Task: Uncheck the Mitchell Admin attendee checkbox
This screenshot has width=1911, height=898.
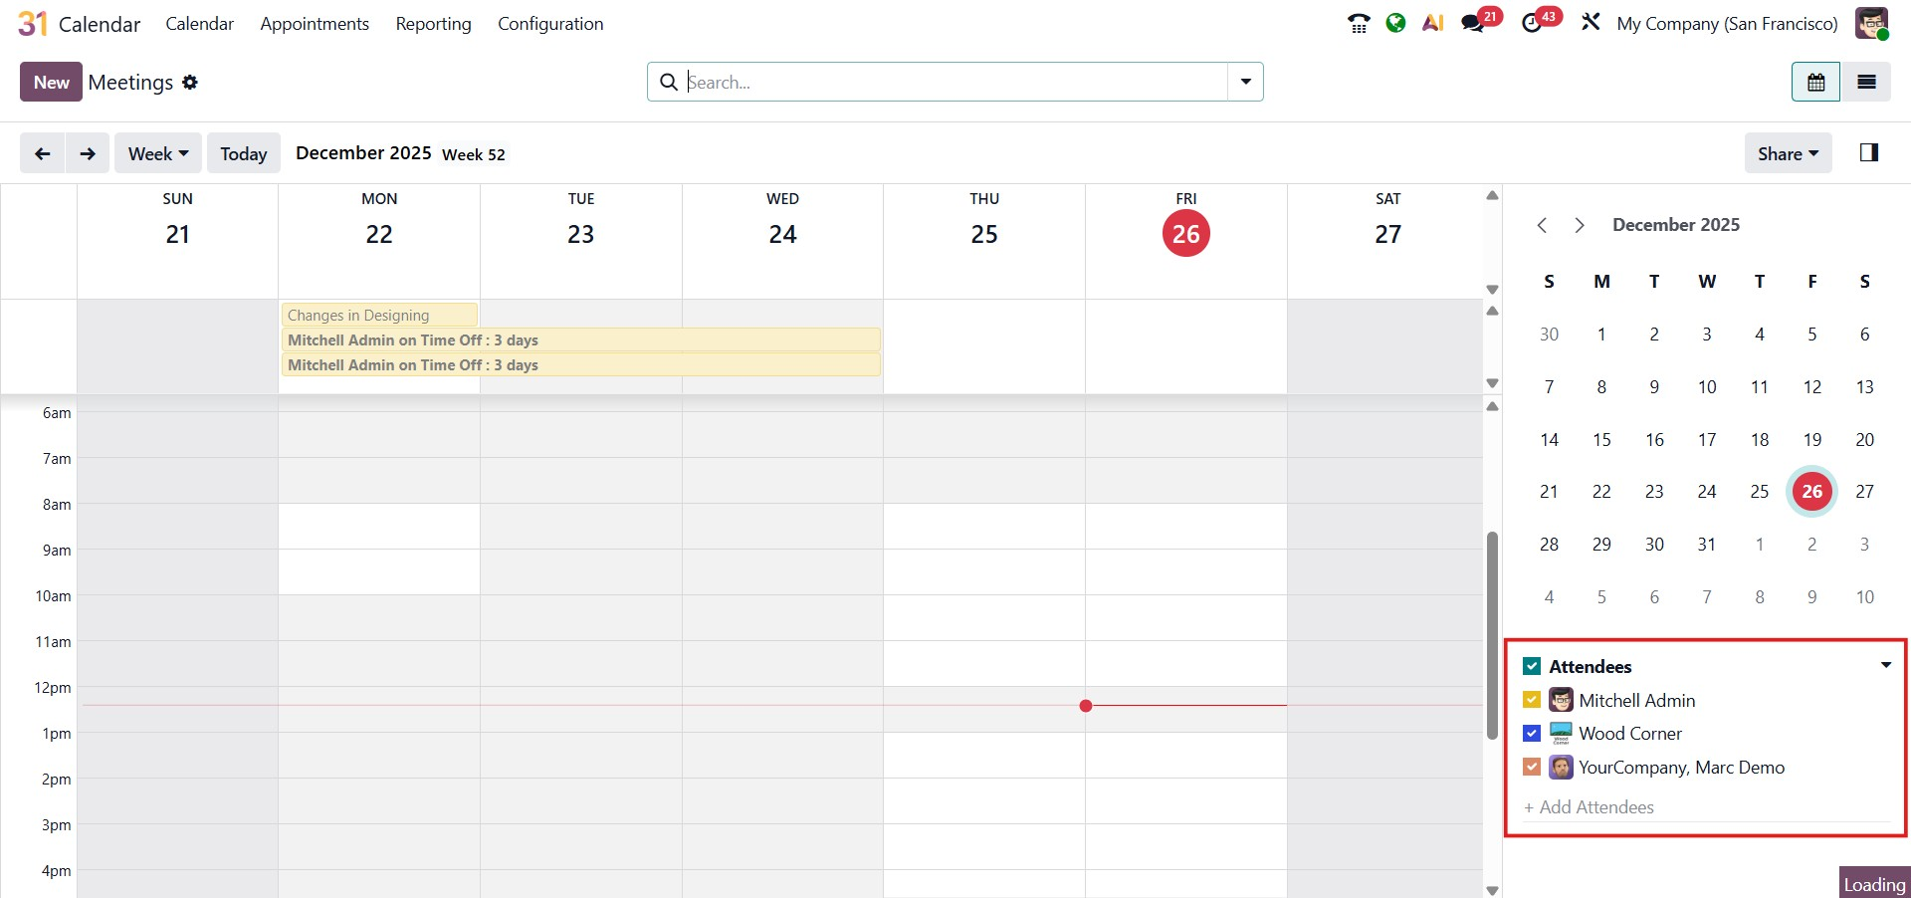Action: point(1532,700)
